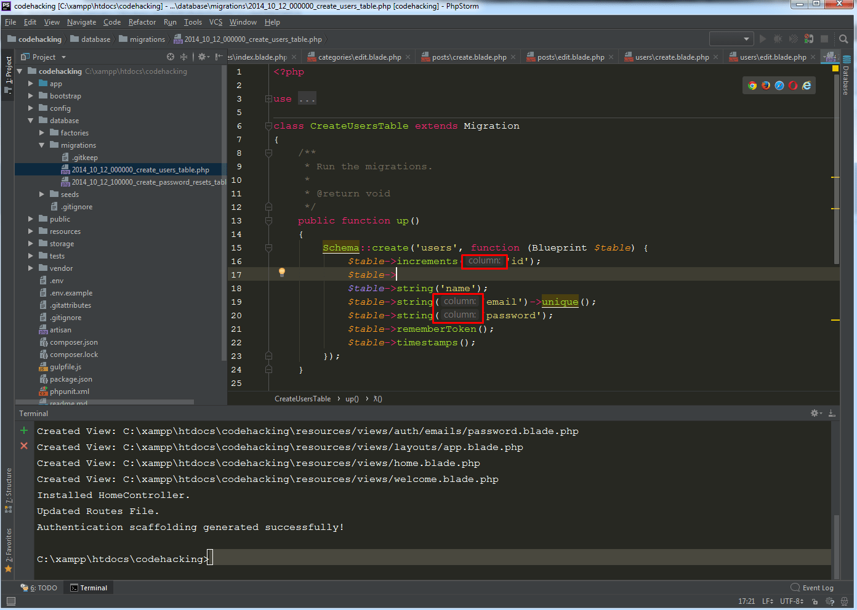Collapse all nodes in Project view
Screen dimensions: 857x610
pyautogui.click(x=183, y=57)
